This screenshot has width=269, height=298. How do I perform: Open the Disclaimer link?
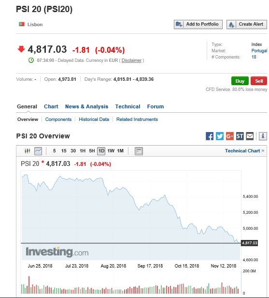(x=131, y=60)
